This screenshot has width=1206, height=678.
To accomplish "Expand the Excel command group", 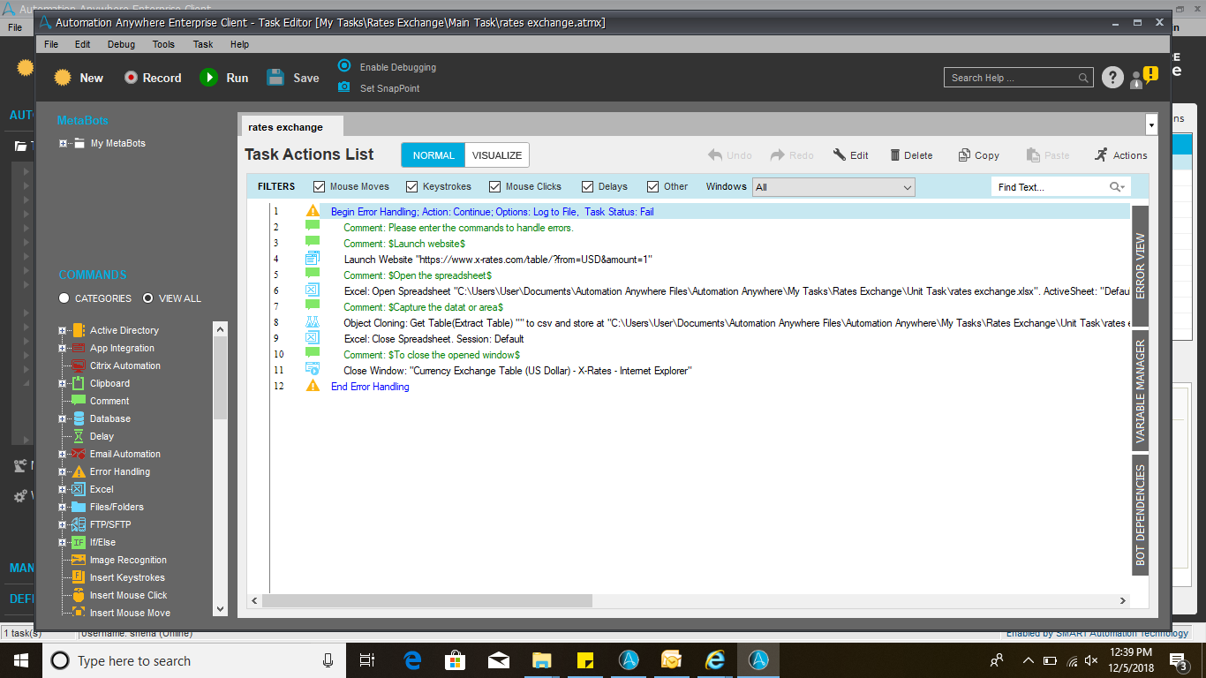I will [x=63, y=489].
